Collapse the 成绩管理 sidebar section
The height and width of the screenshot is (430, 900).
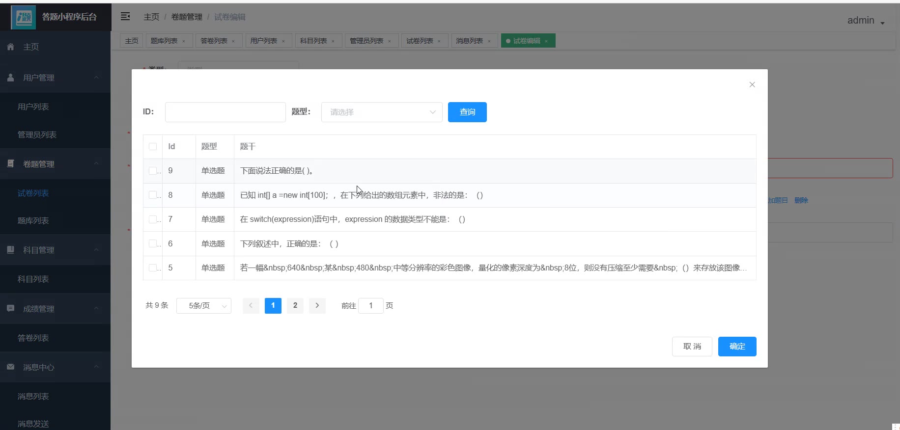click(96, 308)
